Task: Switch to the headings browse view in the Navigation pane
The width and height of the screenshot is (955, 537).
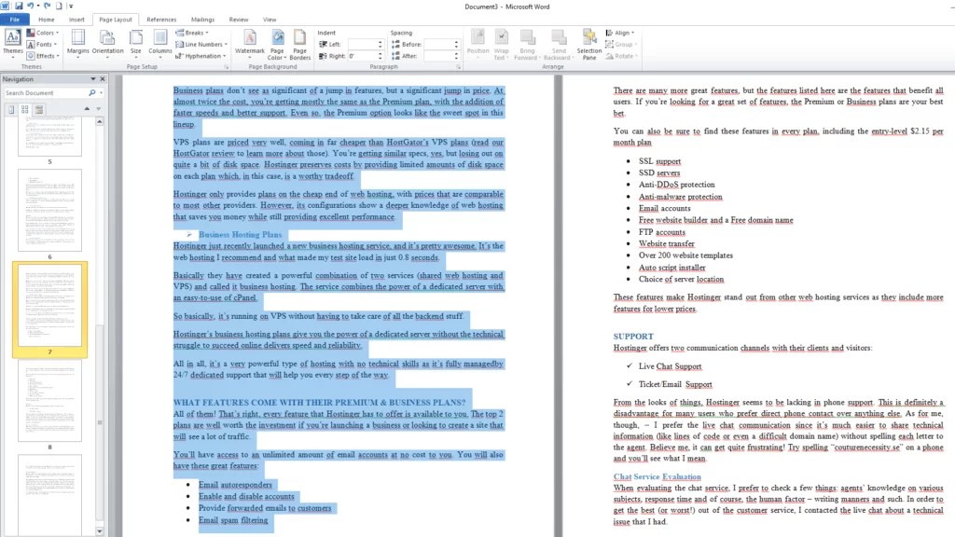Action: (x=11, y=110)
